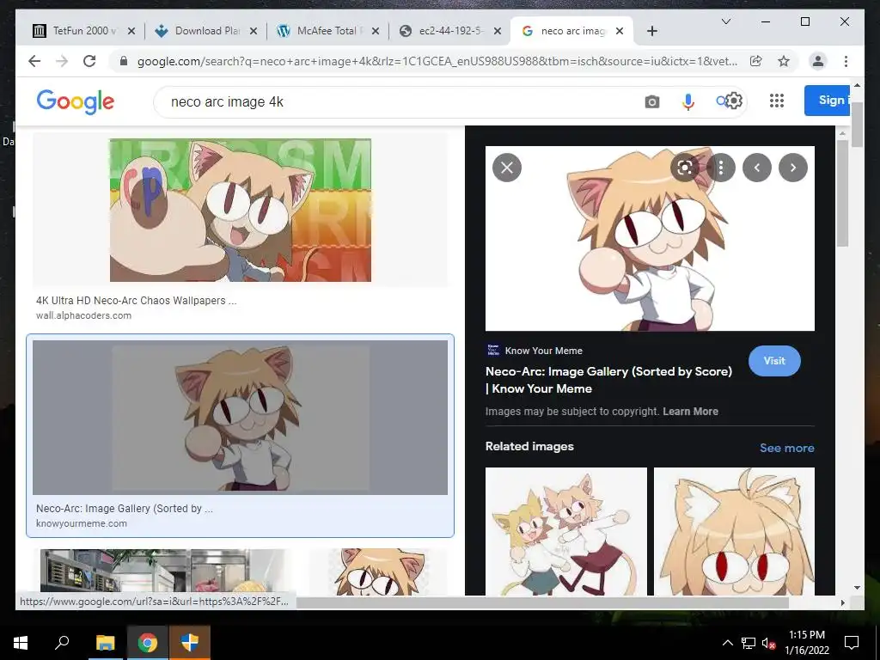The width and height of the screenshot is (880, 660).
Task: Open network status tray icon
Action: pyautogui.click(x=749, y=643)
